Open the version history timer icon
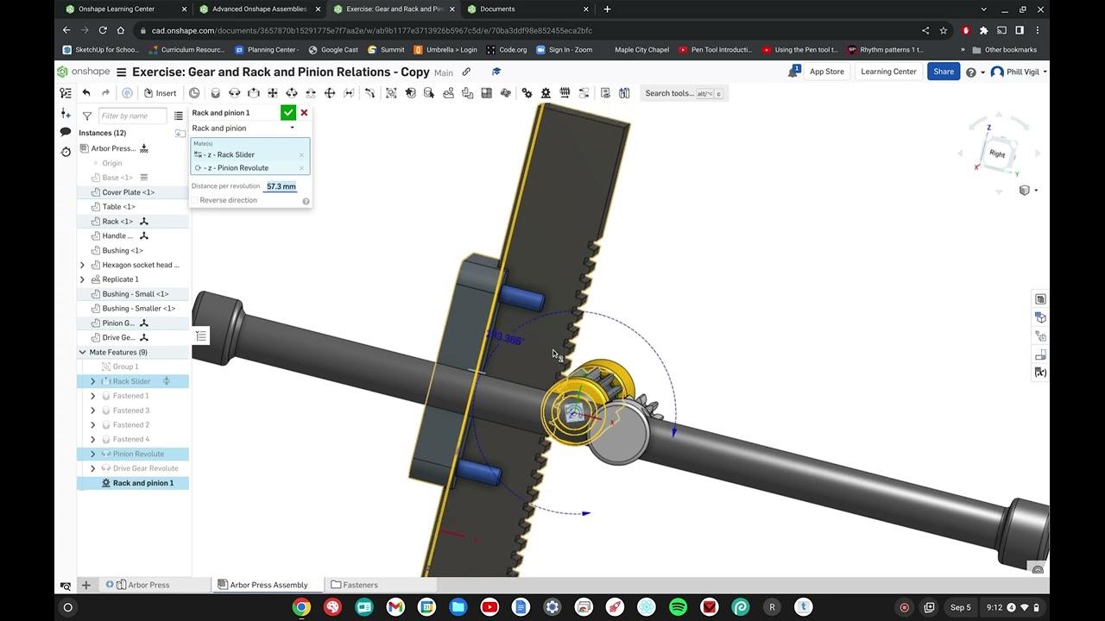 [66, 152]
